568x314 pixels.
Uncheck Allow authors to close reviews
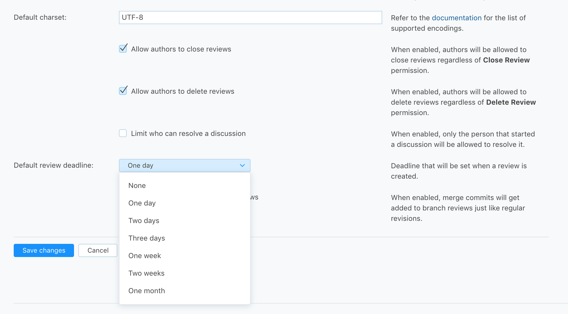tap(123, 49)
